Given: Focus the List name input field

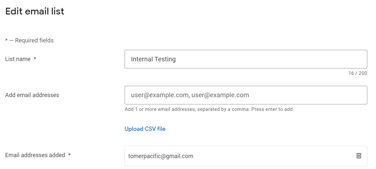Looking at the screenshot, I should point(246,59).
